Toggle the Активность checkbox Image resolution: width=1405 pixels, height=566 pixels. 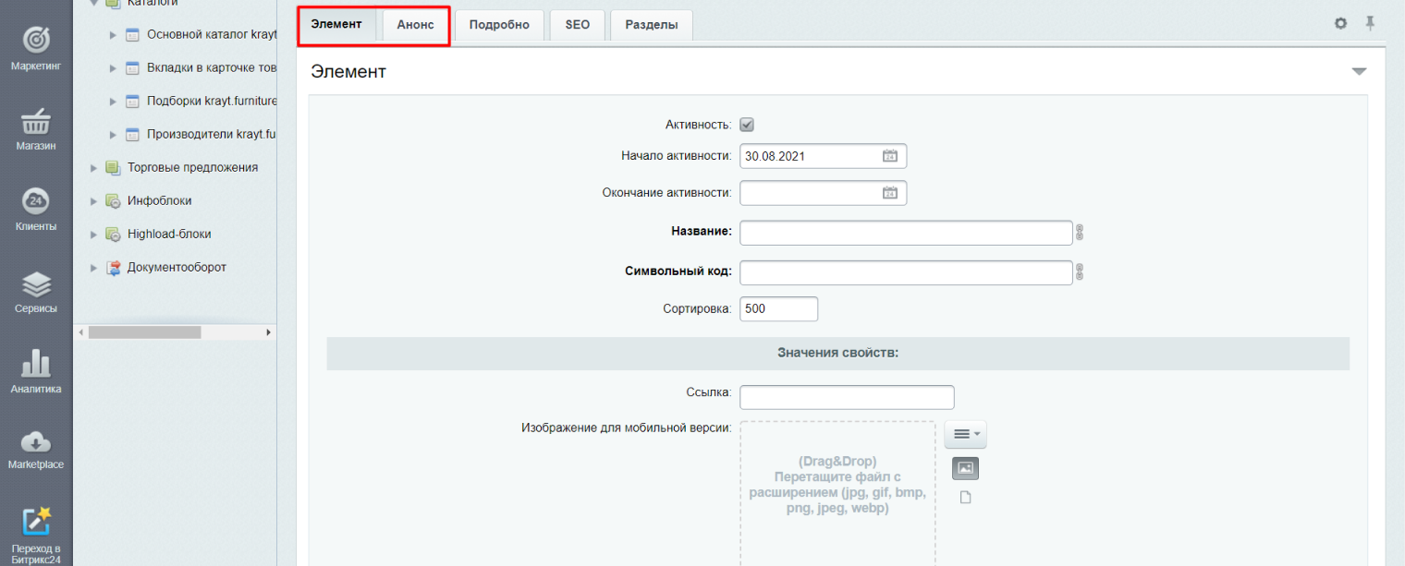(747, 125)
